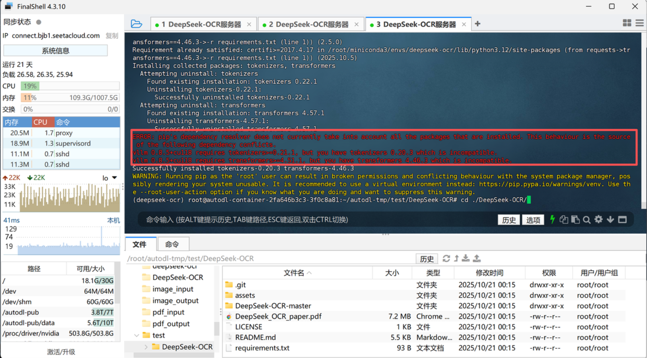Click 系统信息 button

point(55,51)
